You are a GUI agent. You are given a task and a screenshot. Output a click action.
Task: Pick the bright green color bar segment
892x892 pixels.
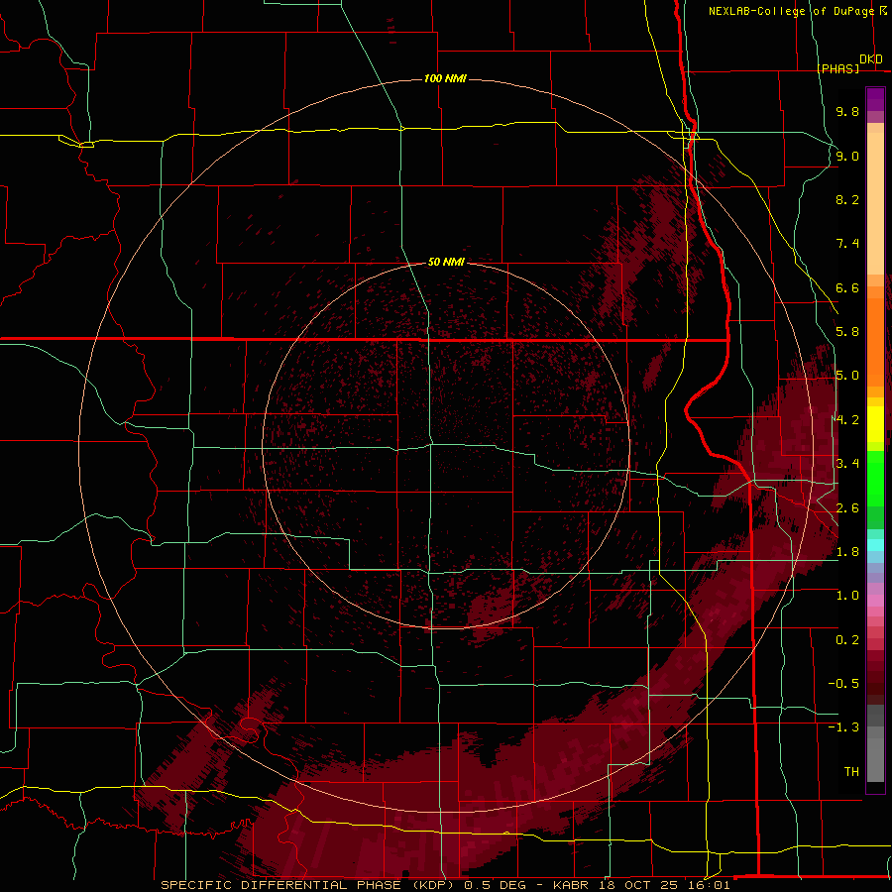point(875,478)
